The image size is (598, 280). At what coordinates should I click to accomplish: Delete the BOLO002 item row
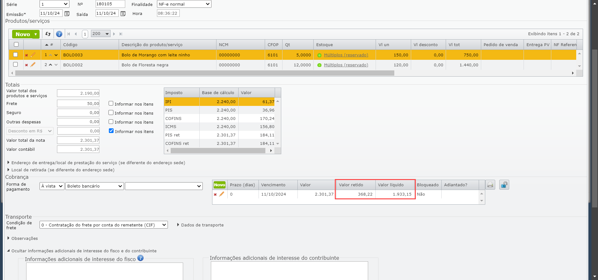click(x=26, y=65)
